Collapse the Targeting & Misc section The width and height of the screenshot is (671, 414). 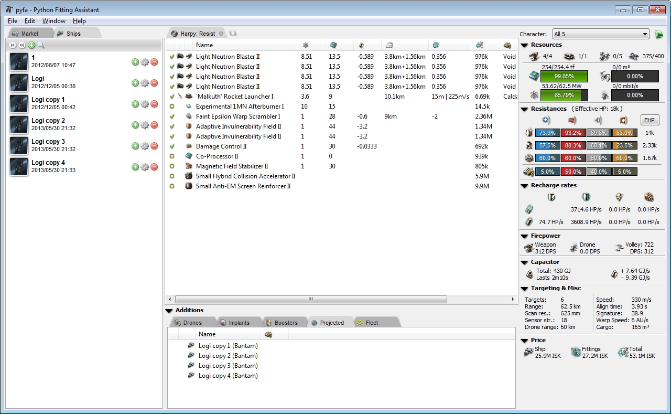tap(525, 289)
